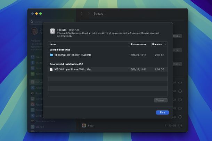Open info button for Foto 11,23 GB
The width and height of the screenshot is (212, 141).
180,125
